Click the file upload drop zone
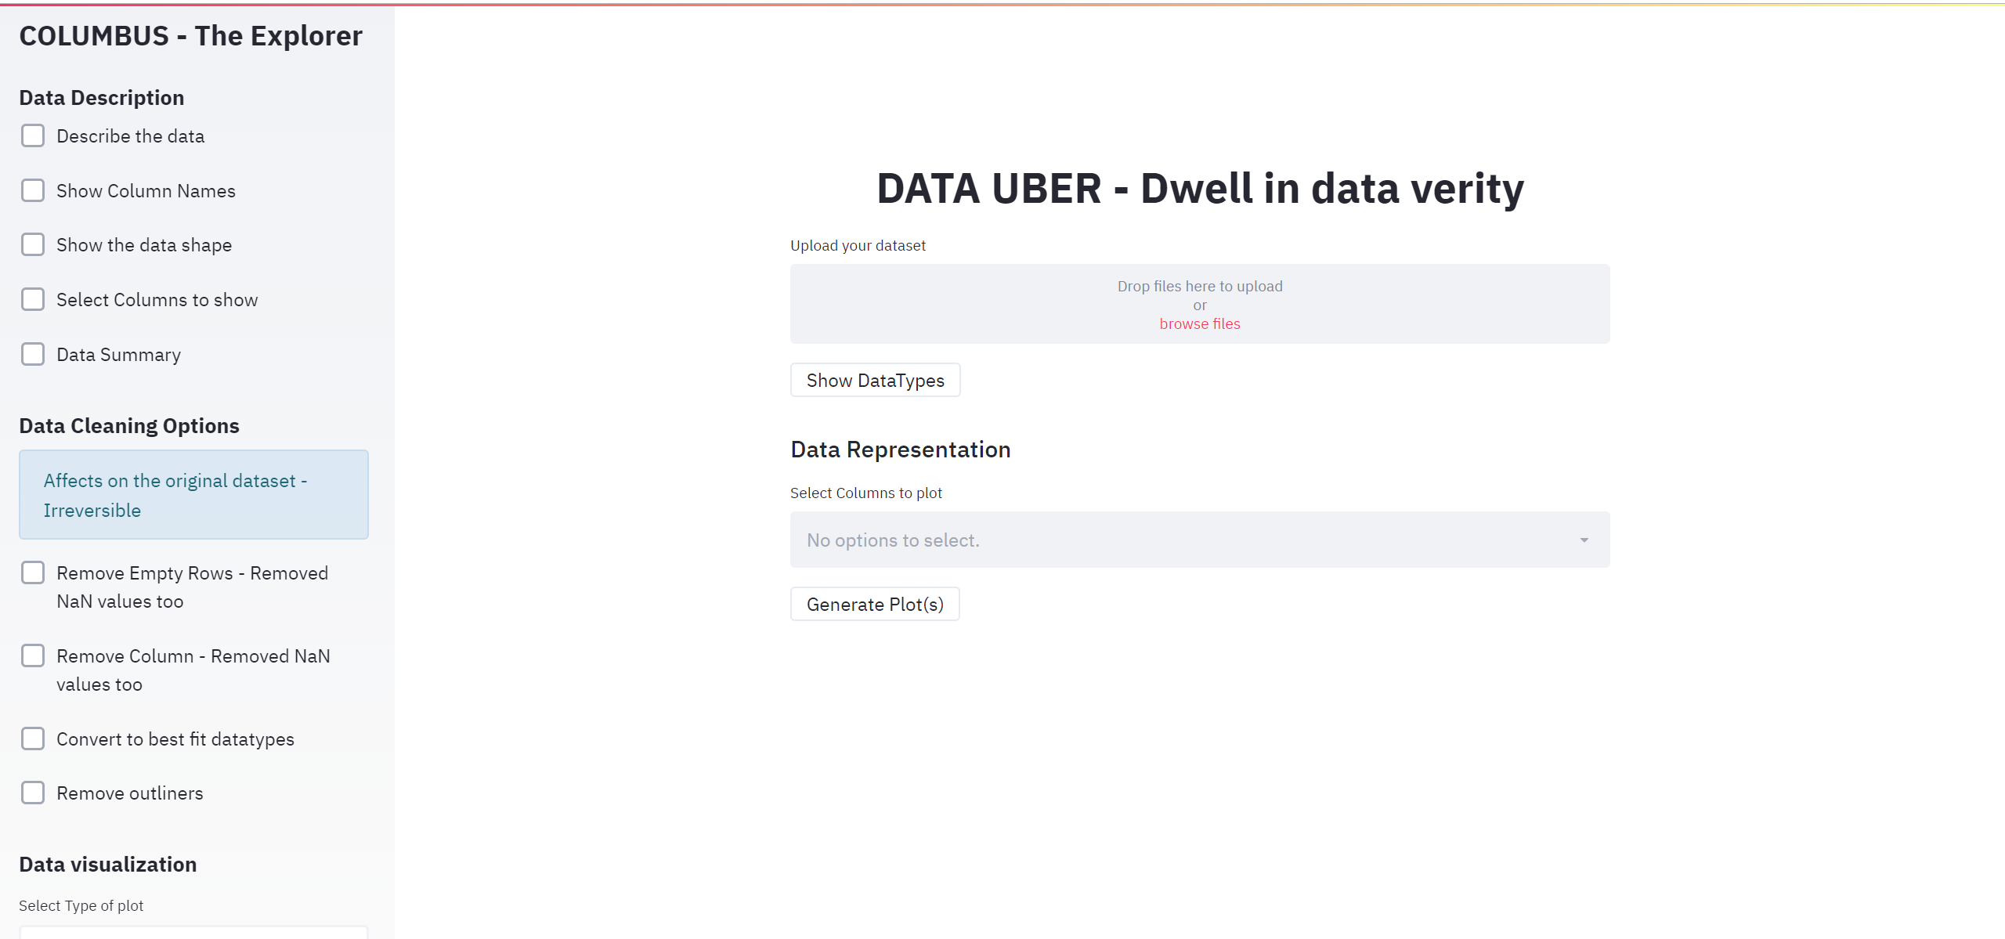 (x=1200, y=304)
